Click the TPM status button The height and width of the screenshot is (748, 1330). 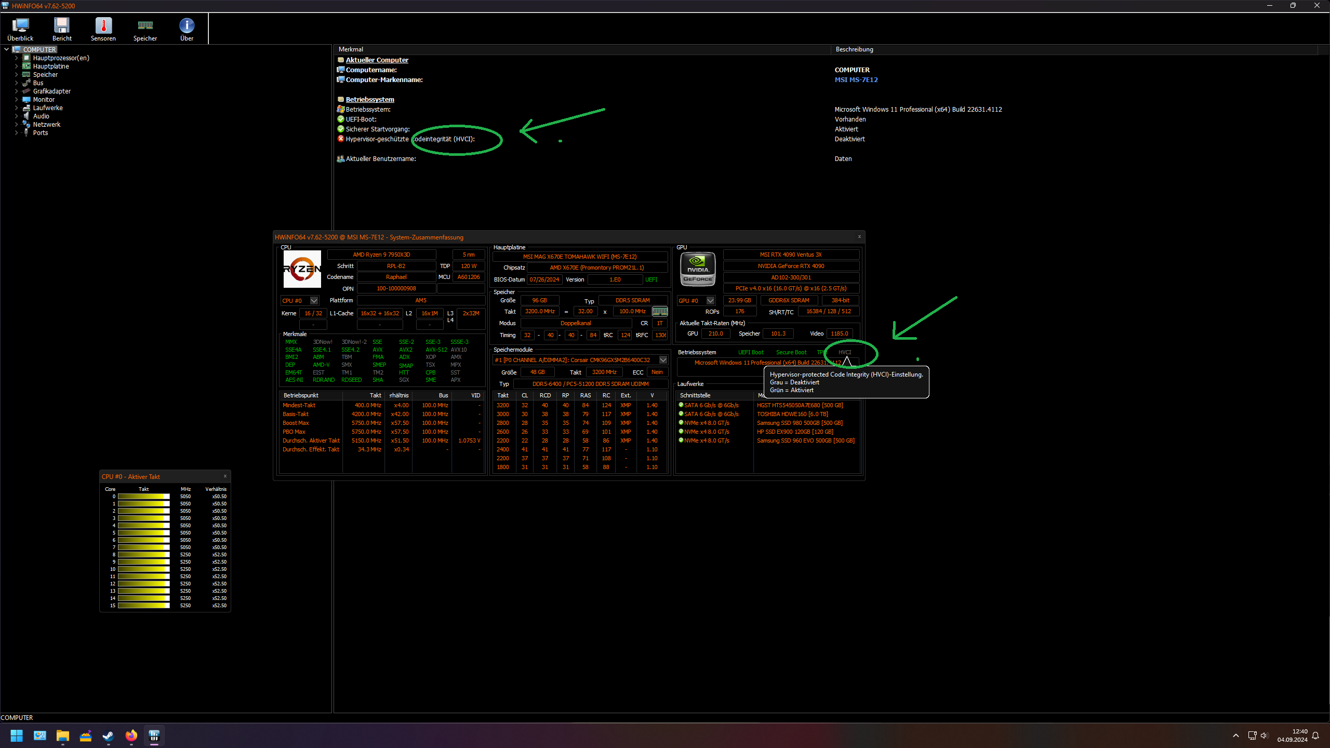[822, 352]
